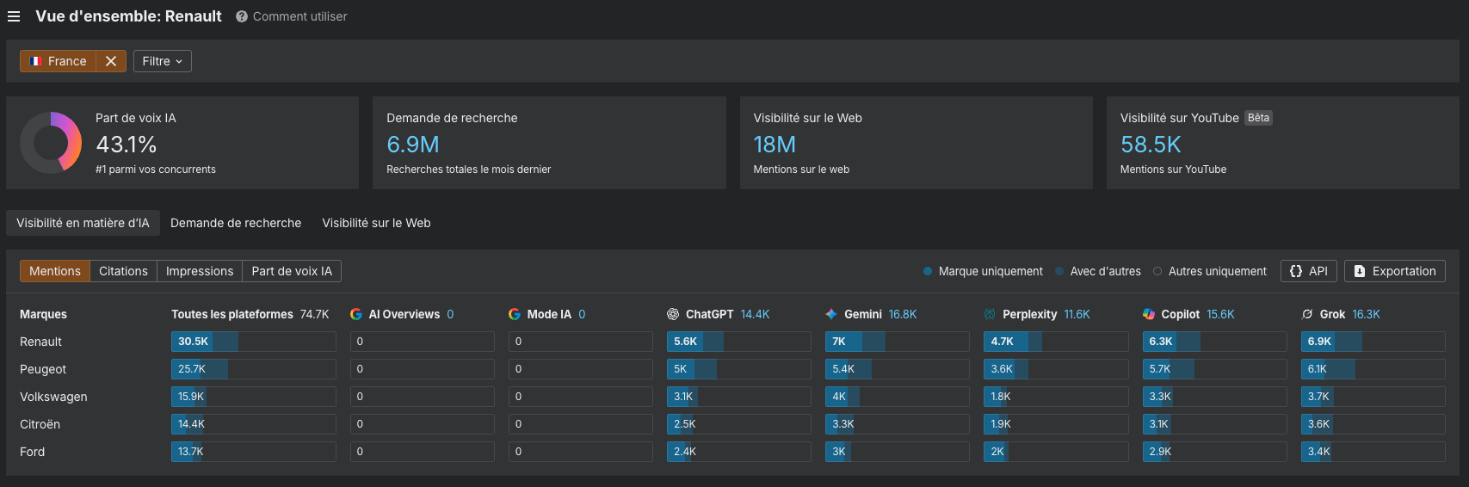Screen dimensions: 1469x487
Task: Select the Part de voix IA segment
Action: [292, 271]
